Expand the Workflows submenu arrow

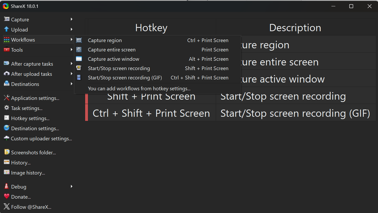tap(71, 39)
